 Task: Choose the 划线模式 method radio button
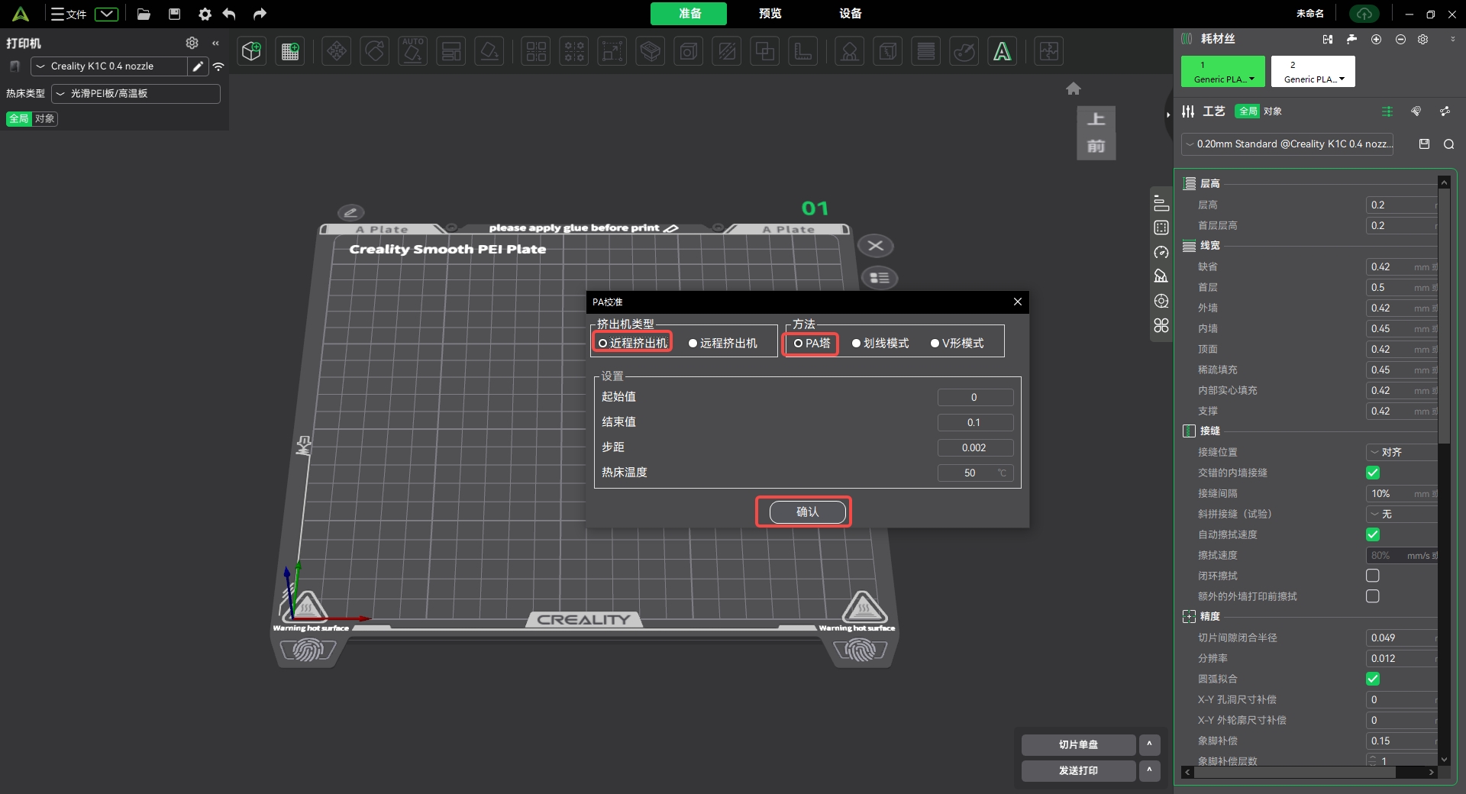857,344
